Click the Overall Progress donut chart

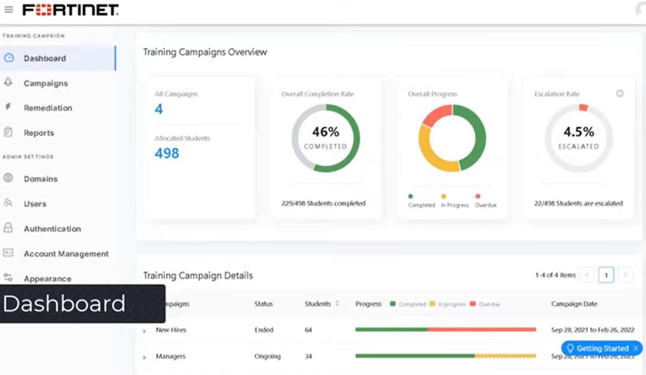[452, 138]
